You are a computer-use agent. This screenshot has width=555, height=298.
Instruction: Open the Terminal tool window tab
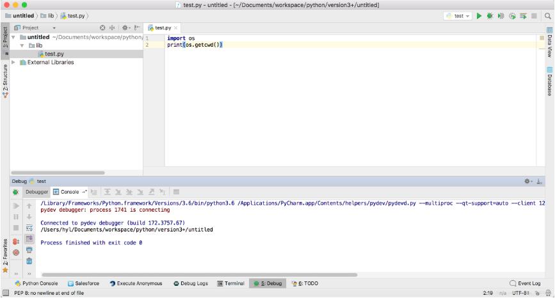[x=230, y=283]
